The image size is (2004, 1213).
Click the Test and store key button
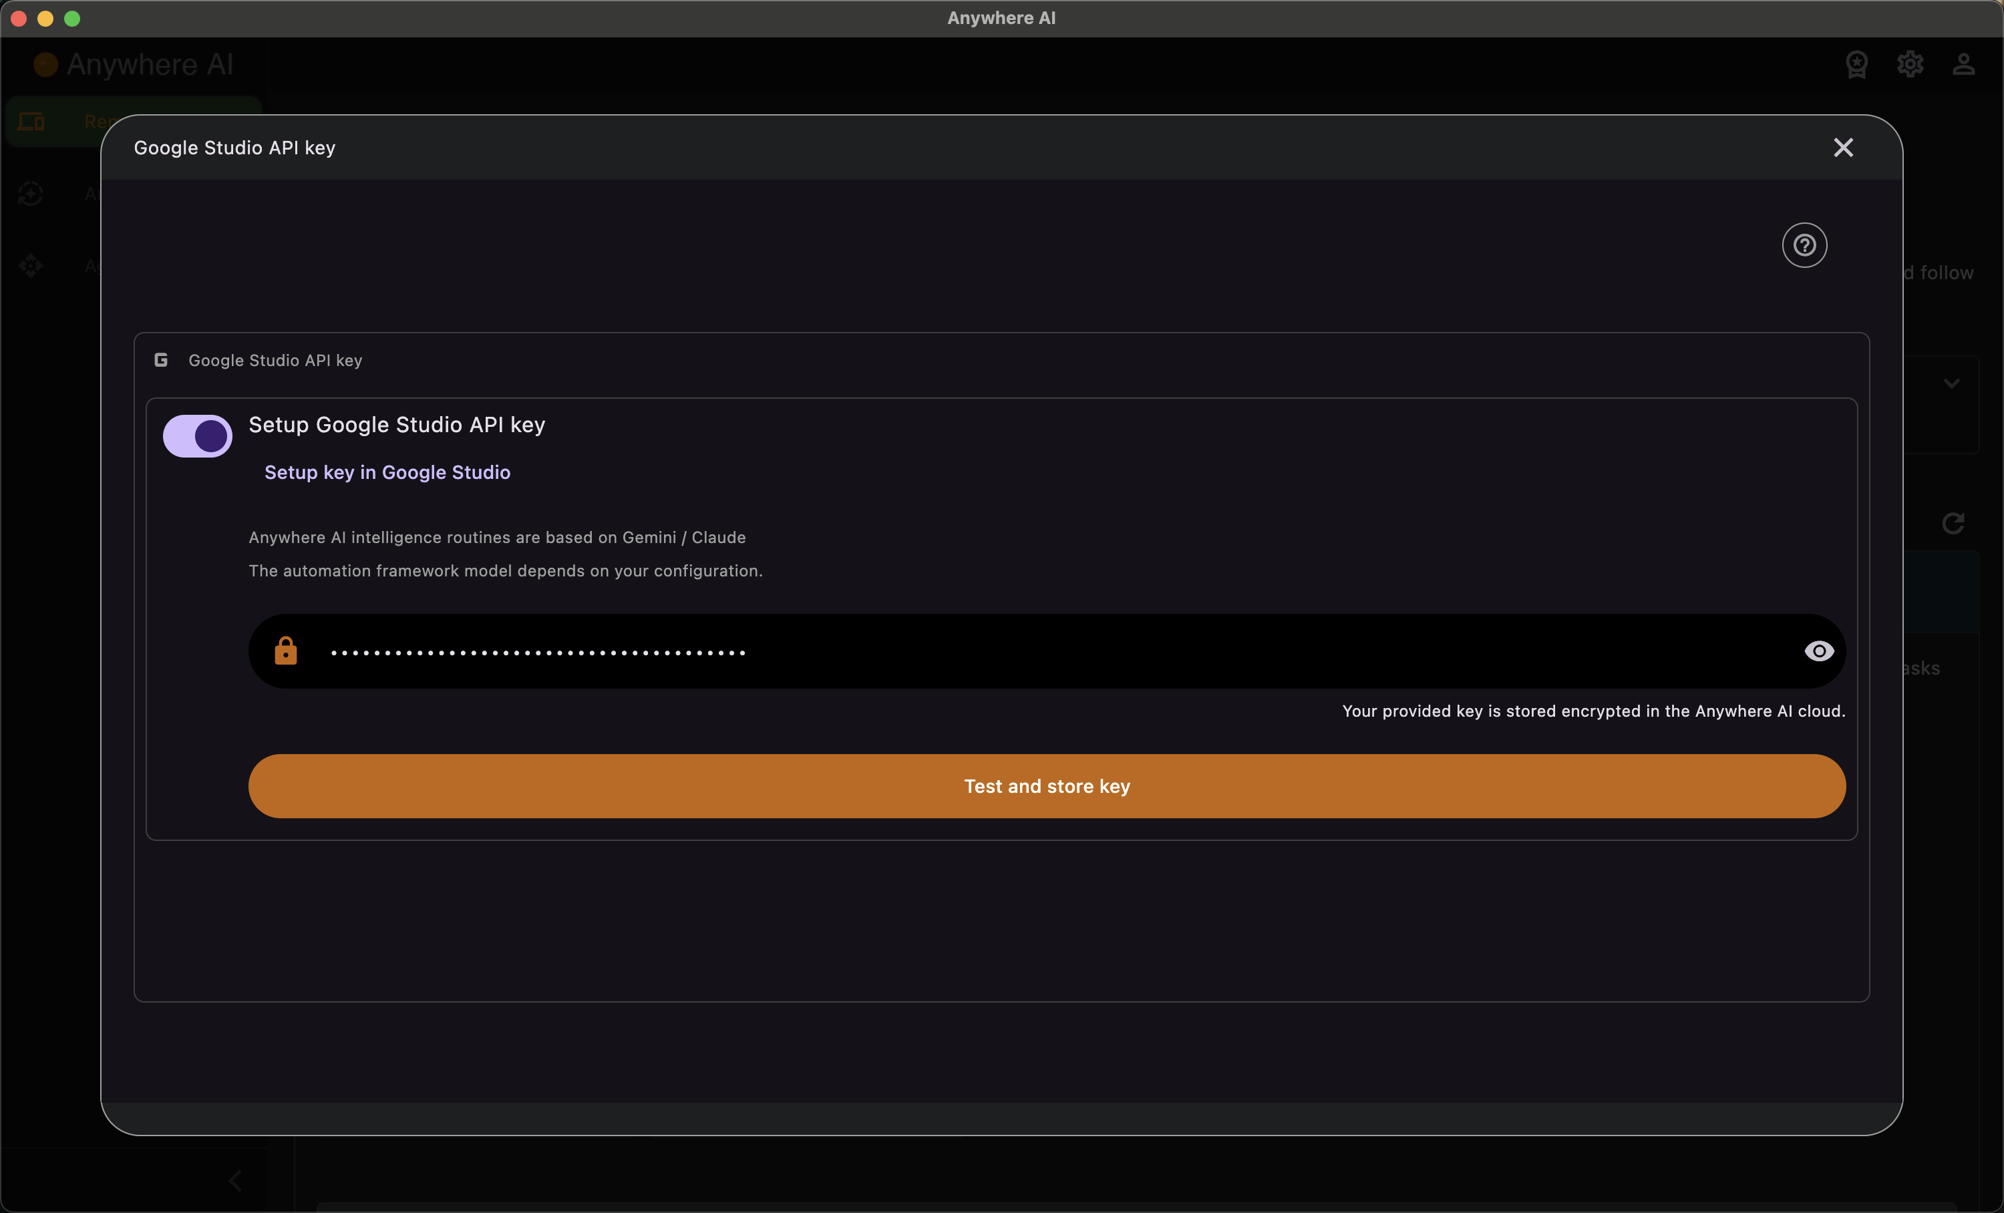click(1047, 786)
